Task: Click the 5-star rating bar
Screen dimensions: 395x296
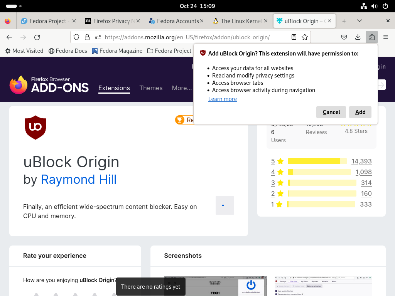Action: [x=317, y=161]
